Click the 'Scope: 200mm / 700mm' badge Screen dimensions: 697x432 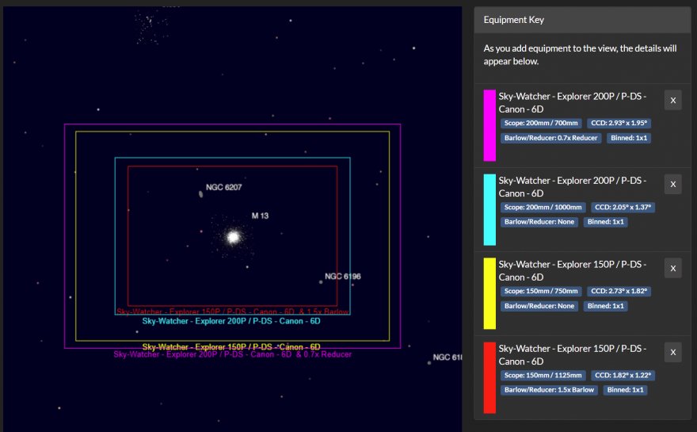(541, 124)
